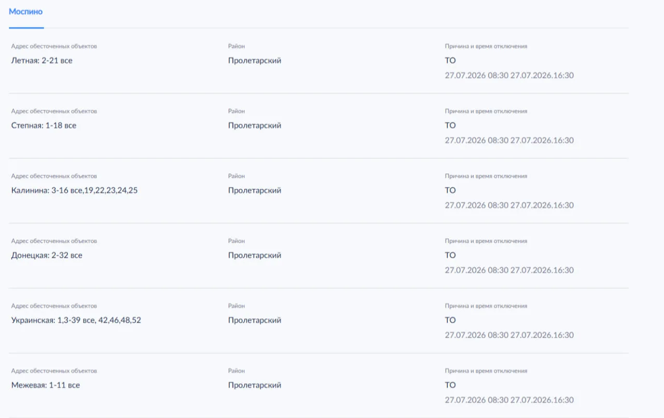Viewport: 664px width, 418px height.
Task: Click outage time in Степная row
Action: click(x=509, y=141)
